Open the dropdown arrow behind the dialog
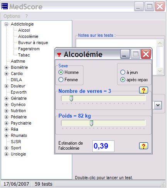 (158, 105)
